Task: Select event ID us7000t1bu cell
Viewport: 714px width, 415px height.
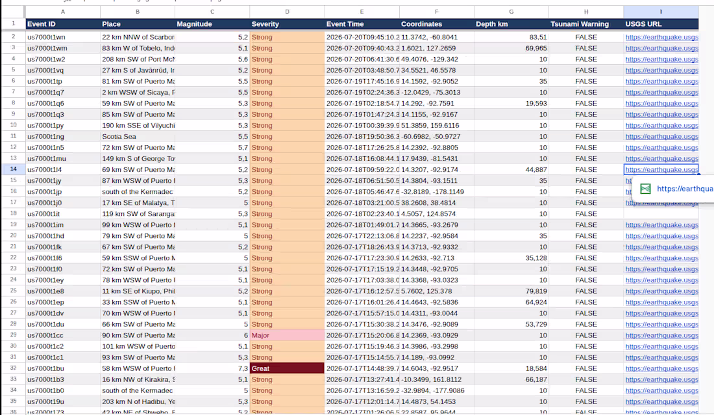Action: tap(63, 368)
